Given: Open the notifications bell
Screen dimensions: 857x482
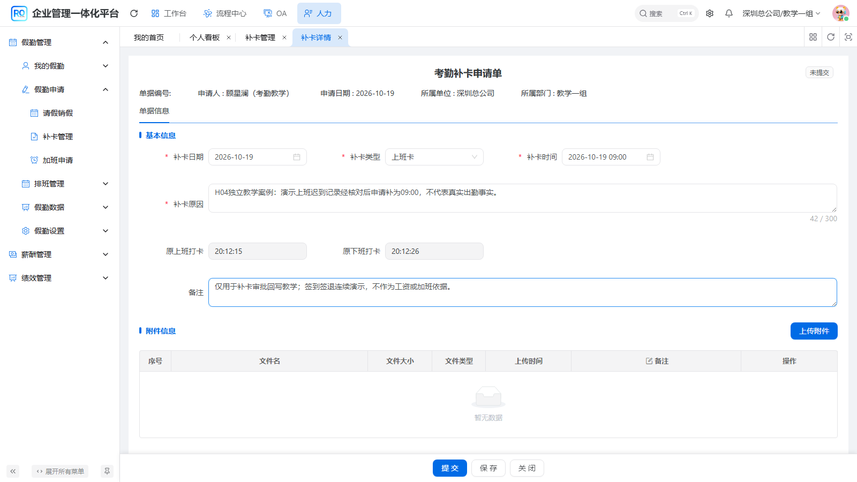Looking at the screenshot, I should pos(729,13).
